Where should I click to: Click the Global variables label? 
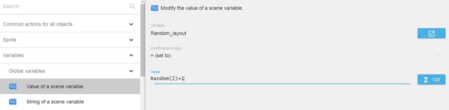click(x=27, y=71)
